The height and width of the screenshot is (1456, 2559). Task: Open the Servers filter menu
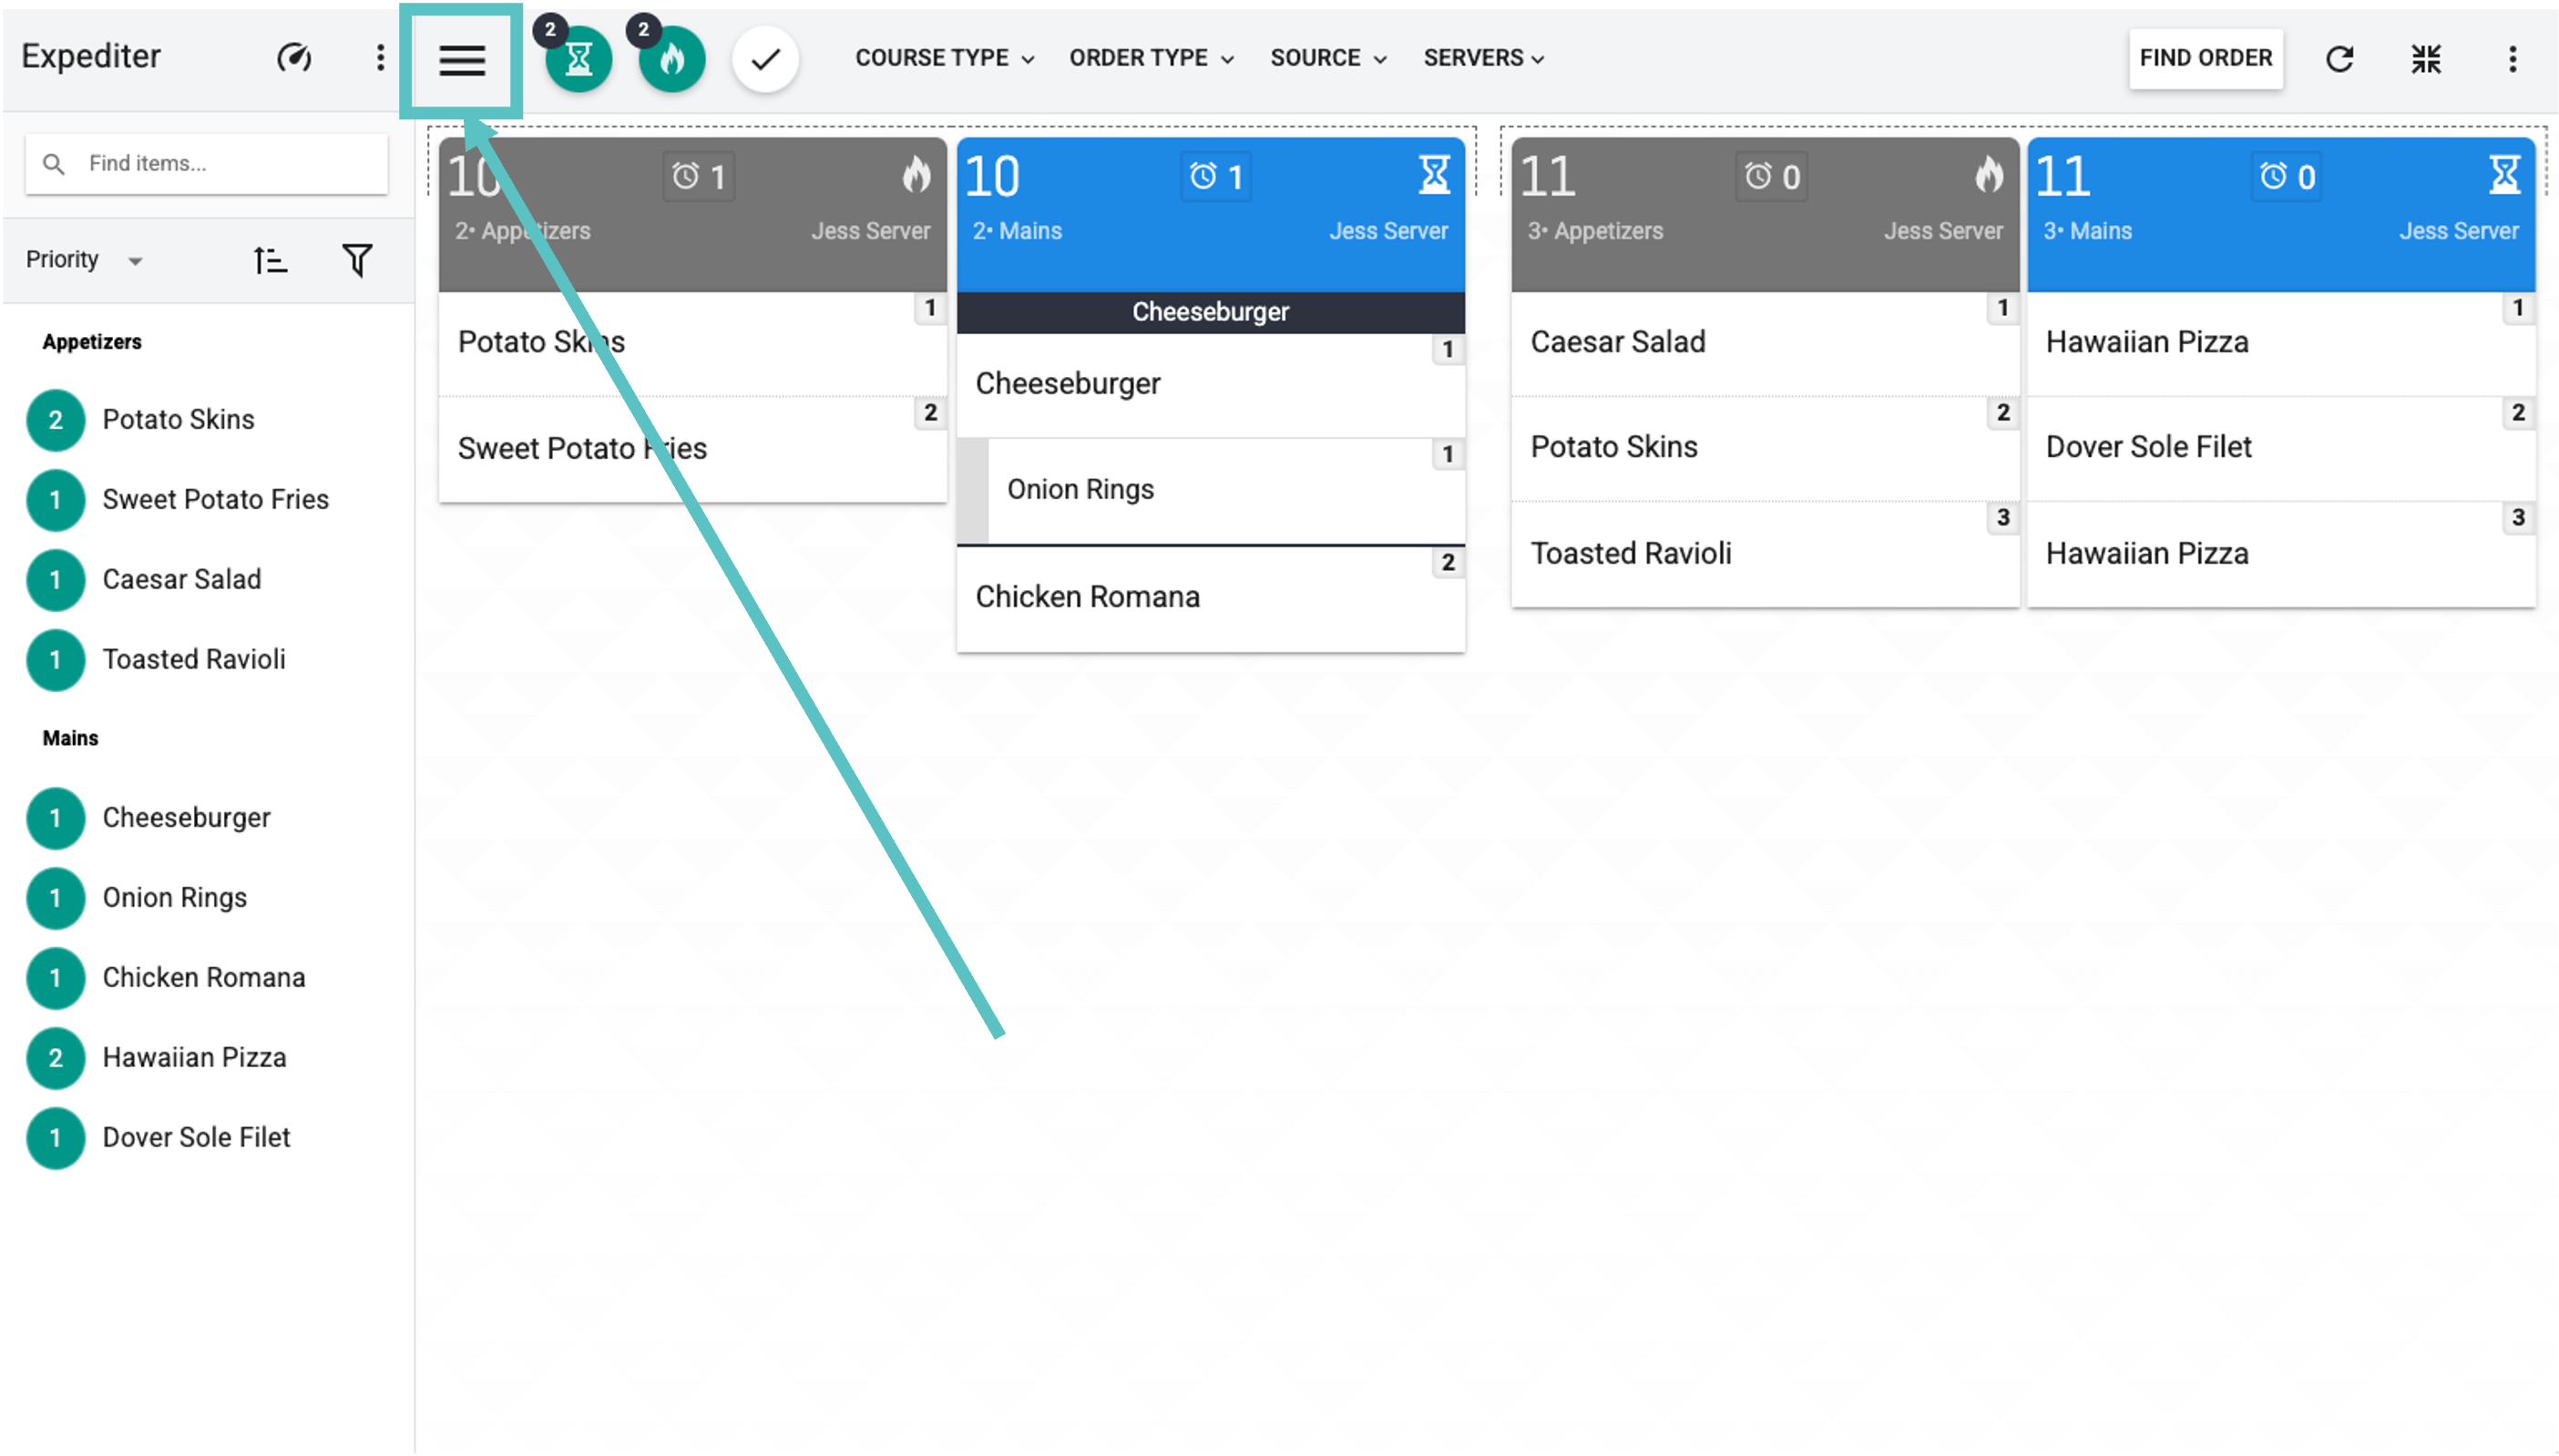(x=1484, y=58)
